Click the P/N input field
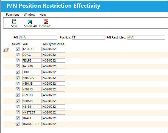 [x=38, y=37]
